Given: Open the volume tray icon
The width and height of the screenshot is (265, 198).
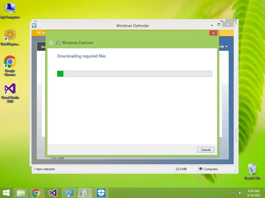Looking at the screenshot, I should [x=240, y=193].
